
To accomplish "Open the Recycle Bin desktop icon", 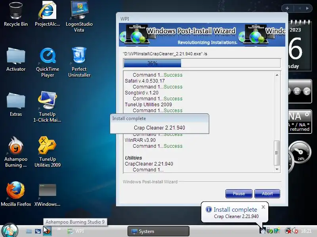I will tap(16, 14).
